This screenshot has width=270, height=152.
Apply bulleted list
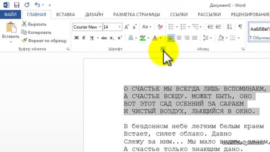point(171,27)
